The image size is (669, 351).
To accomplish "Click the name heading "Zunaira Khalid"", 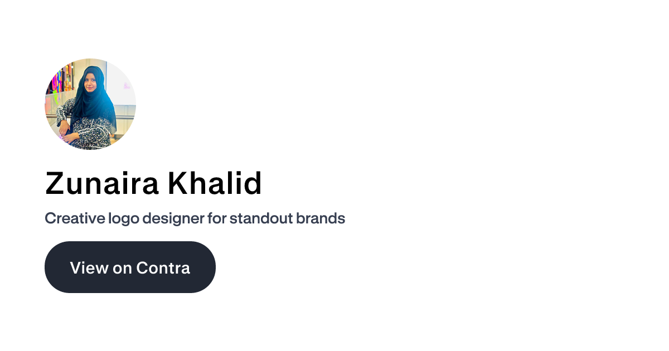I will [x=154, y=184].
